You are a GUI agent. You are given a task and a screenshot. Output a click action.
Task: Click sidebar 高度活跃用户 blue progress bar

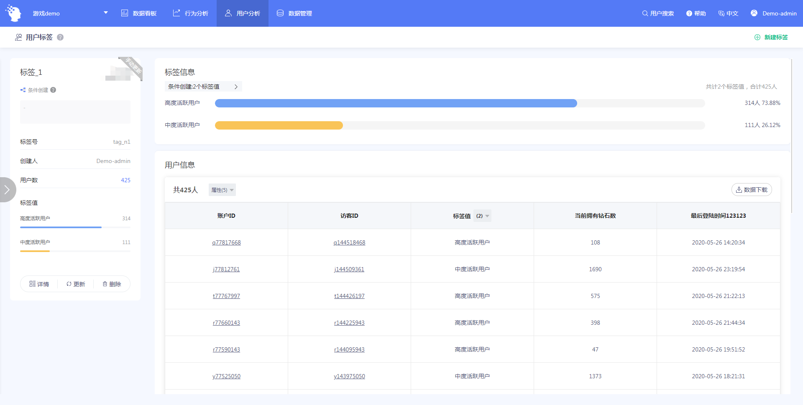61,227
